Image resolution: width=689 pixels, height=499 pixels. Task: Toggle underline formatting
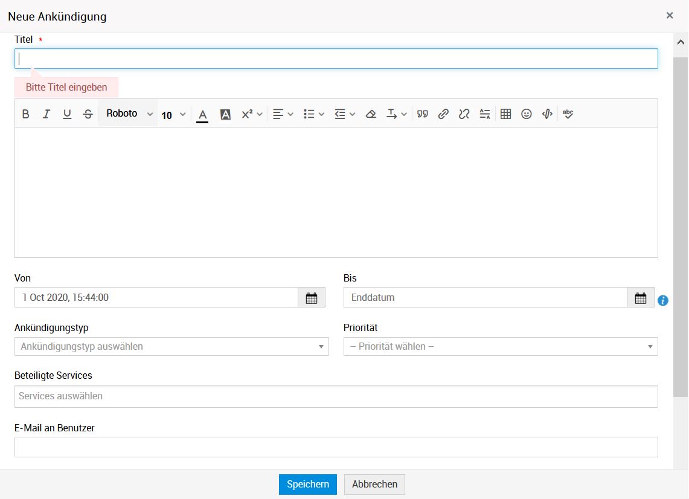pos(67,114)
